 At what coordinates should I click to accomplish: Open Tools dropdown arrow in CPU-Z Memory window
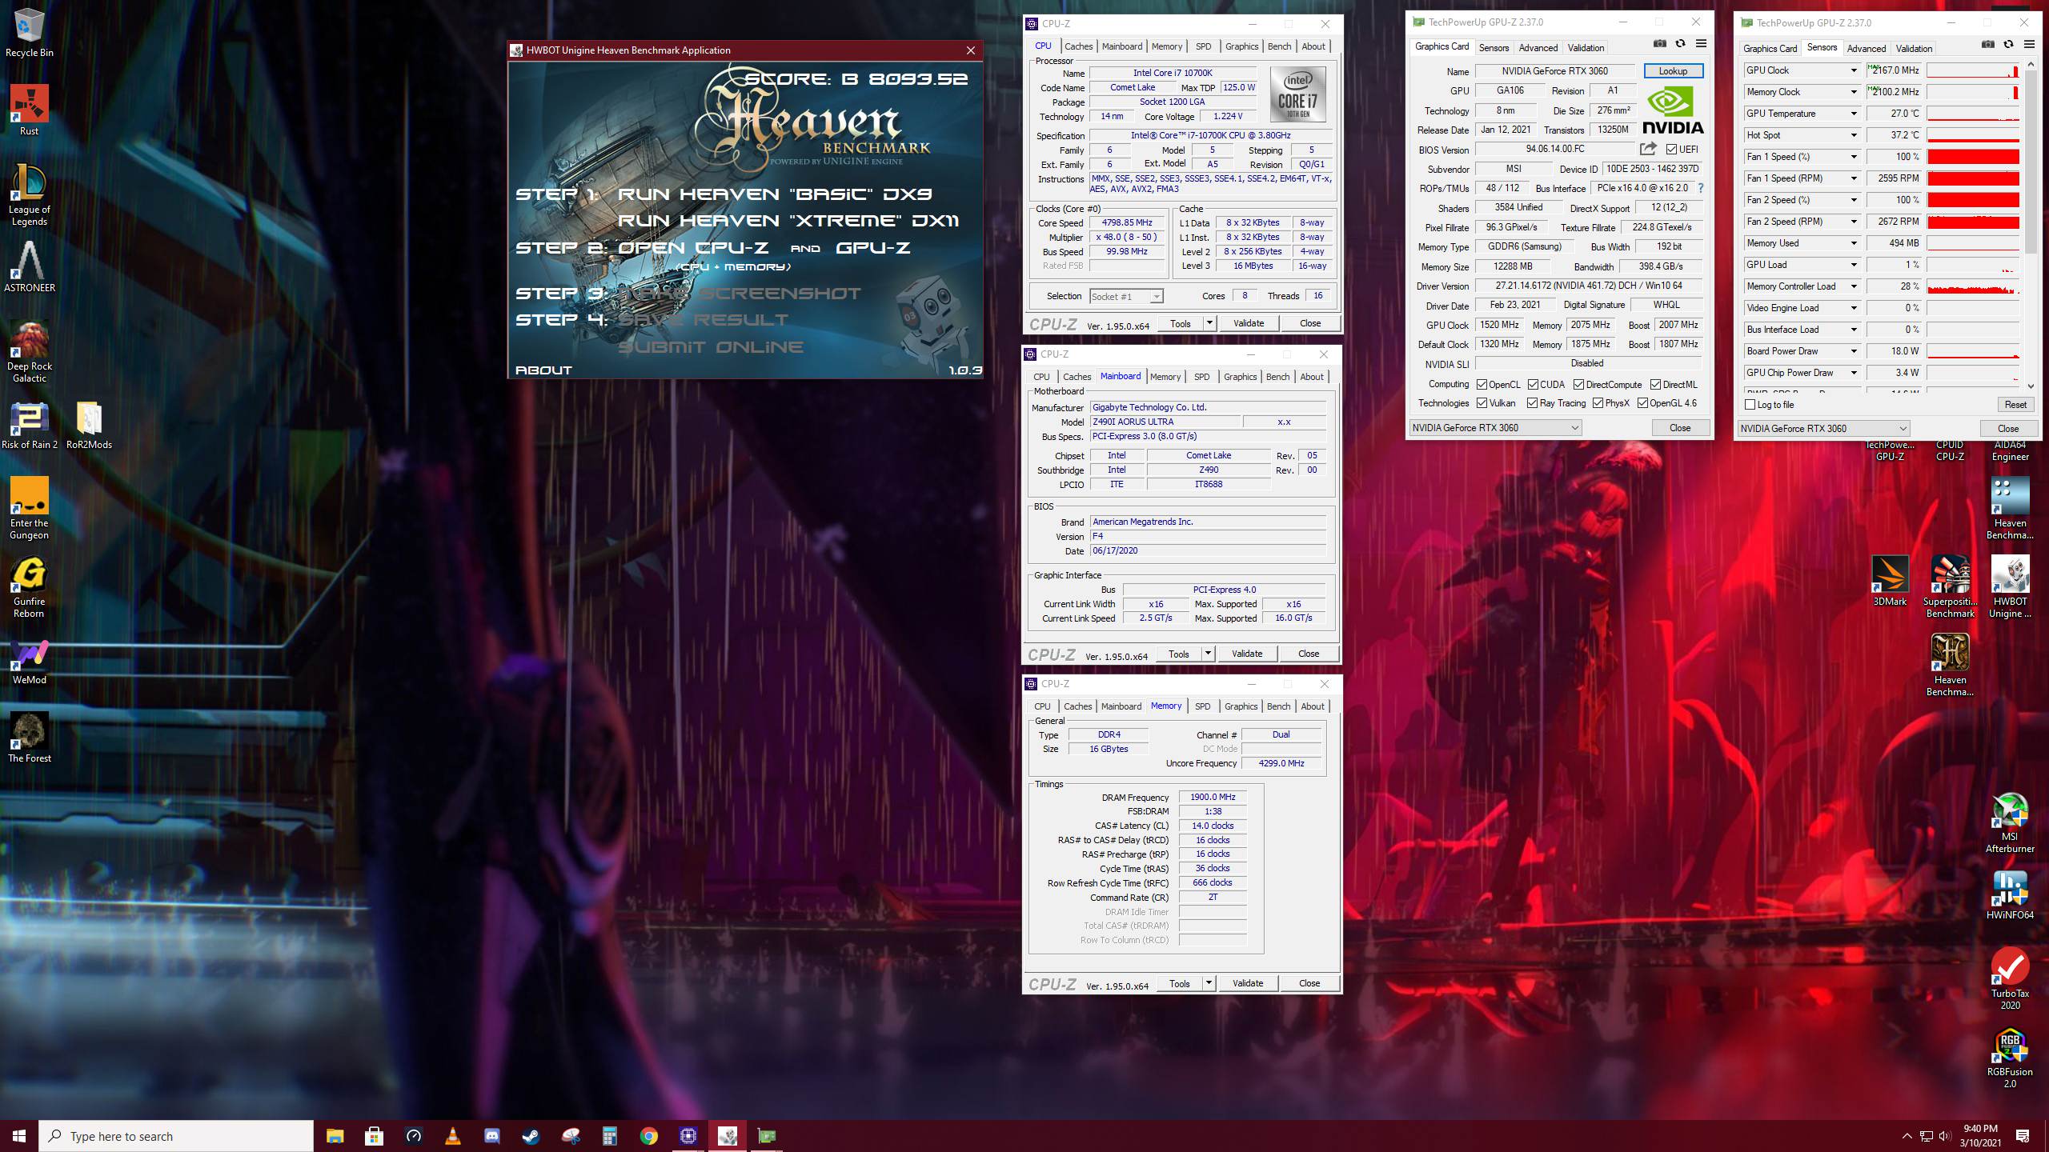pos(1209,983)
